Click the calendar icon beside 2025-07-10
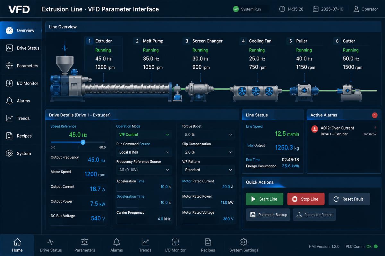Image resolution: width=385 pixels, height=256 pixels. (x=315, y=9)
